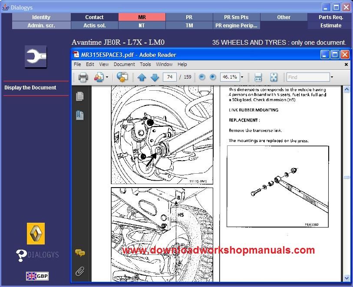Screen dimensions: 353x287
Task: Click the print icon in Adobe Reader toolbar
Action: pyautogui.click(x=83, y=77)
